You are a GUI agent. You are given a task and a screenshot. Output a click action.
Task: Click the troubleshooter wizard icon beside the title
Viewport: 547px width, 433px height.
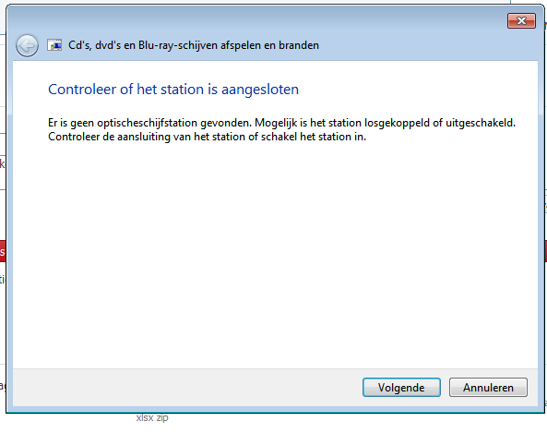tap(54, 45)
